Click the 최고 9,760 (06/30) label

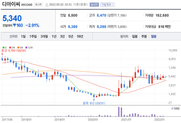[14, 51]
